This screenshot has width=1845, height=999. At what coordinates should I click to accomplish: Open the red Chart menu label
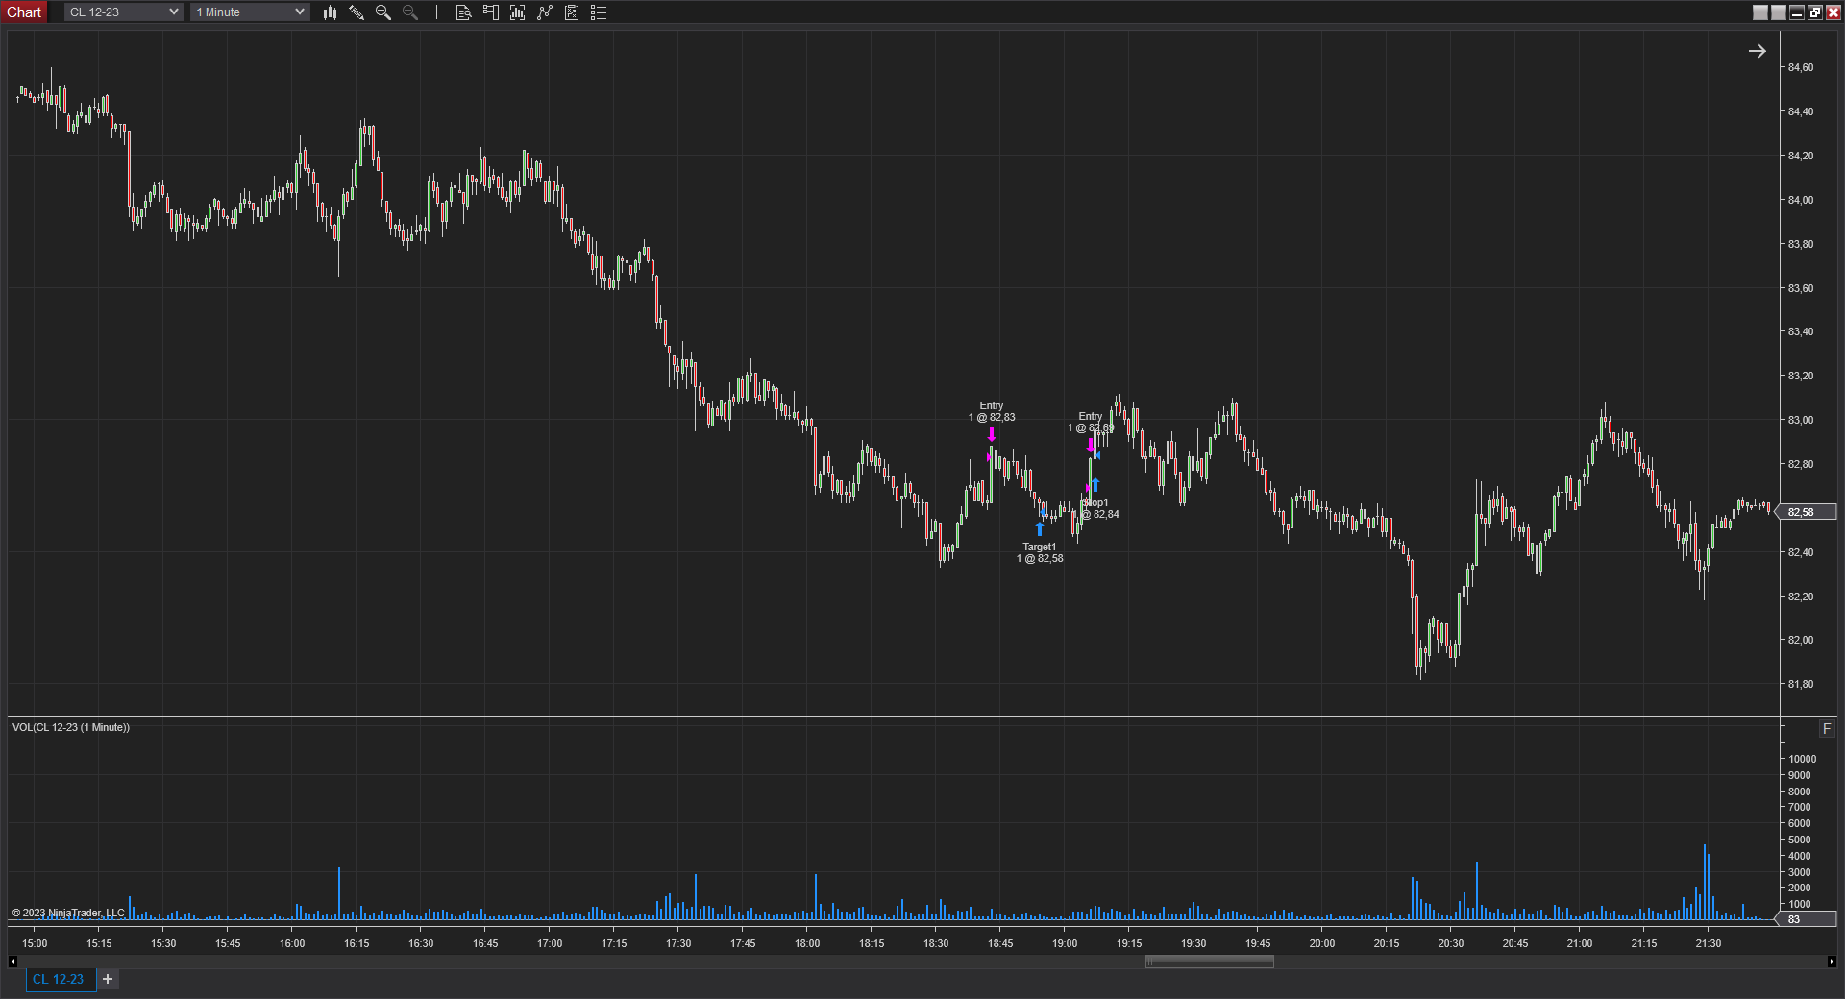click(24, 12)
